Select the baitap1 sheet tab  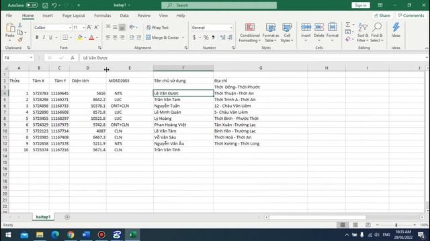pos(43,217)
